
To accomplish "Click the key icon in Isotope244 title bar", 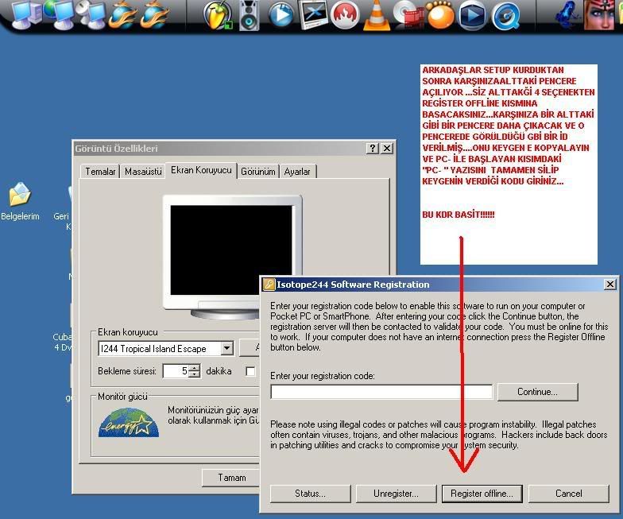I will [x=269, y=285].
